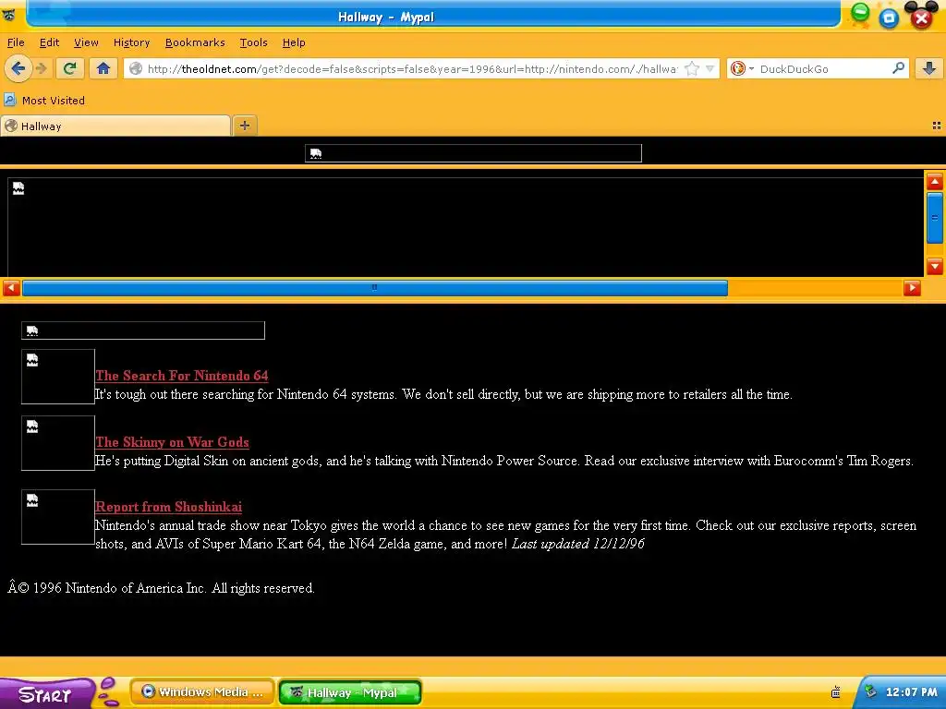Click the frame's scroll down arrow
This screenshot has height=709, width=946.
pyautogui.click(x=935, y=265)
